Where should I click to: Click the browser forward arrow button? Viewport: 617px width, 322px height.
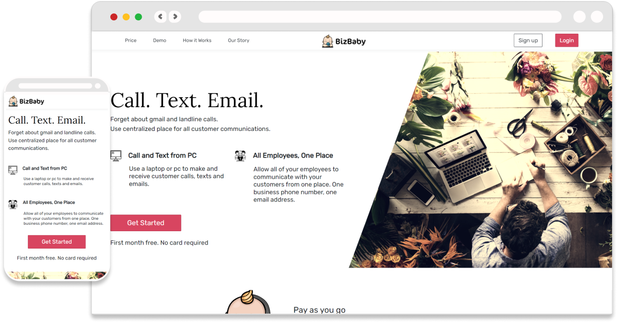(x=175, y=17)
